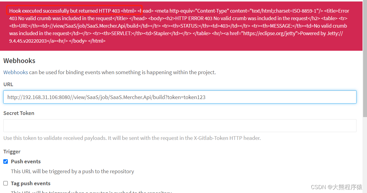Viewport: 367px width, 193px height.
Task: Focus the webhook URL input field
Action: 180,97
